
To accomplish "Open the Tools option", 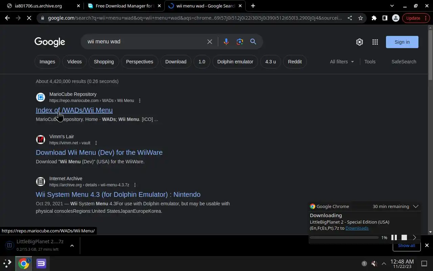I will pos(370,62).
